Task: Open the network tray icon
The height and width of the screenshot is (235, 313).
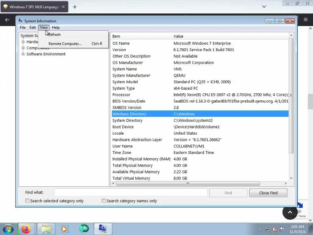Action: [267, 229]
